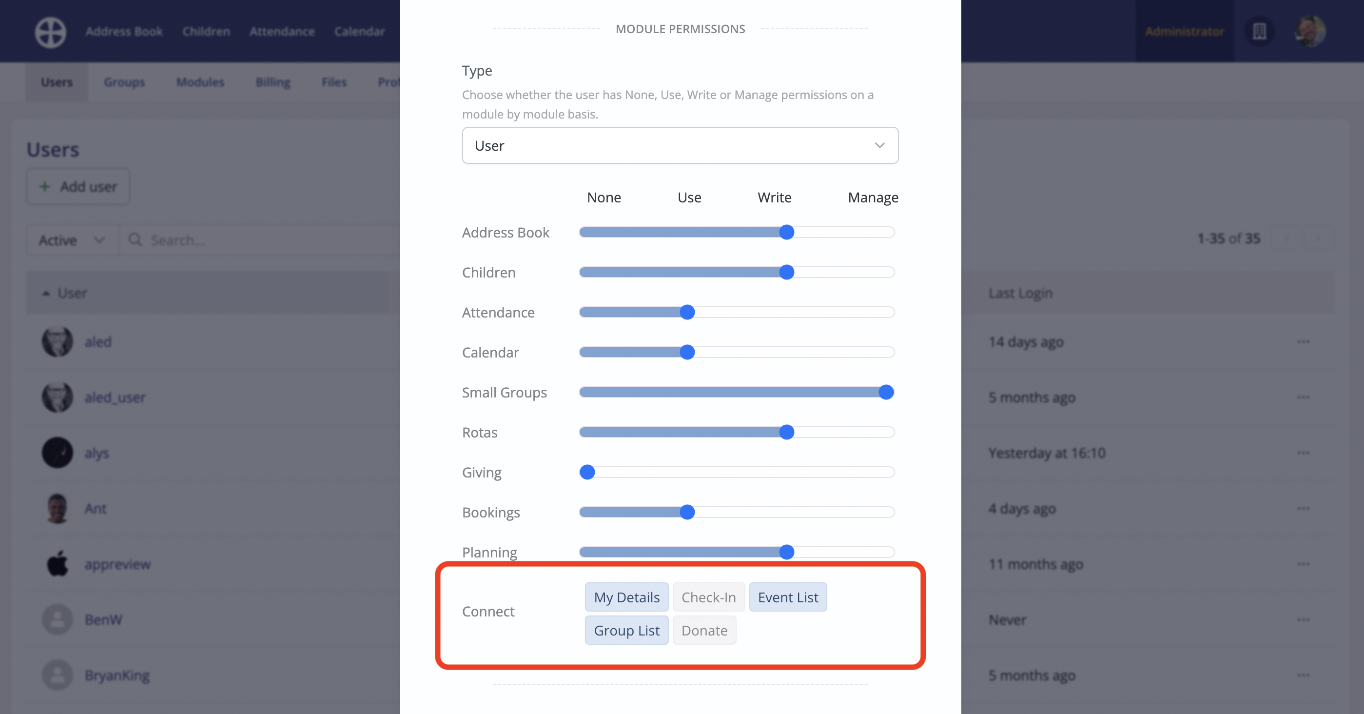Click the Add user button
The width and height of the screenshot is (1364, 714).
78,186
